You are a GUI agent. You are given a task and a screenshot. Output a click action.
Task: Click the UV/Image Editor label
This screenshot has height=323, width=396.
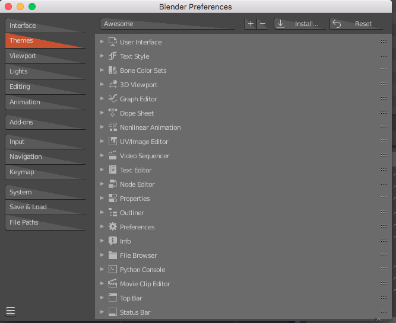coord(144,142)
